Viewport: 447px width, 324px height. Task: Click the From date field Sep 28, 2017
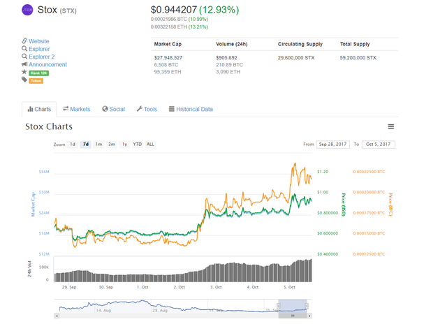333,145
